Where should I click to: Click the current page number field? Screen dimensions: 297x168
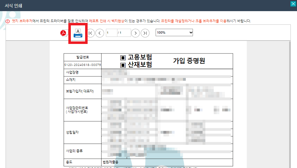click(x=112, y=33)
